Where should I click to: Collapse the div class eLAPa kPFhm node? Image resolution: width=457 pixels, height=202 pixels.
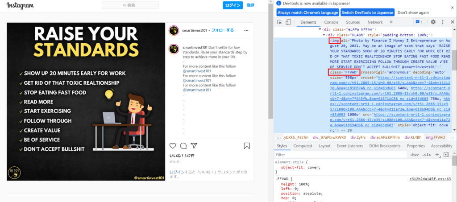[320, 29]
